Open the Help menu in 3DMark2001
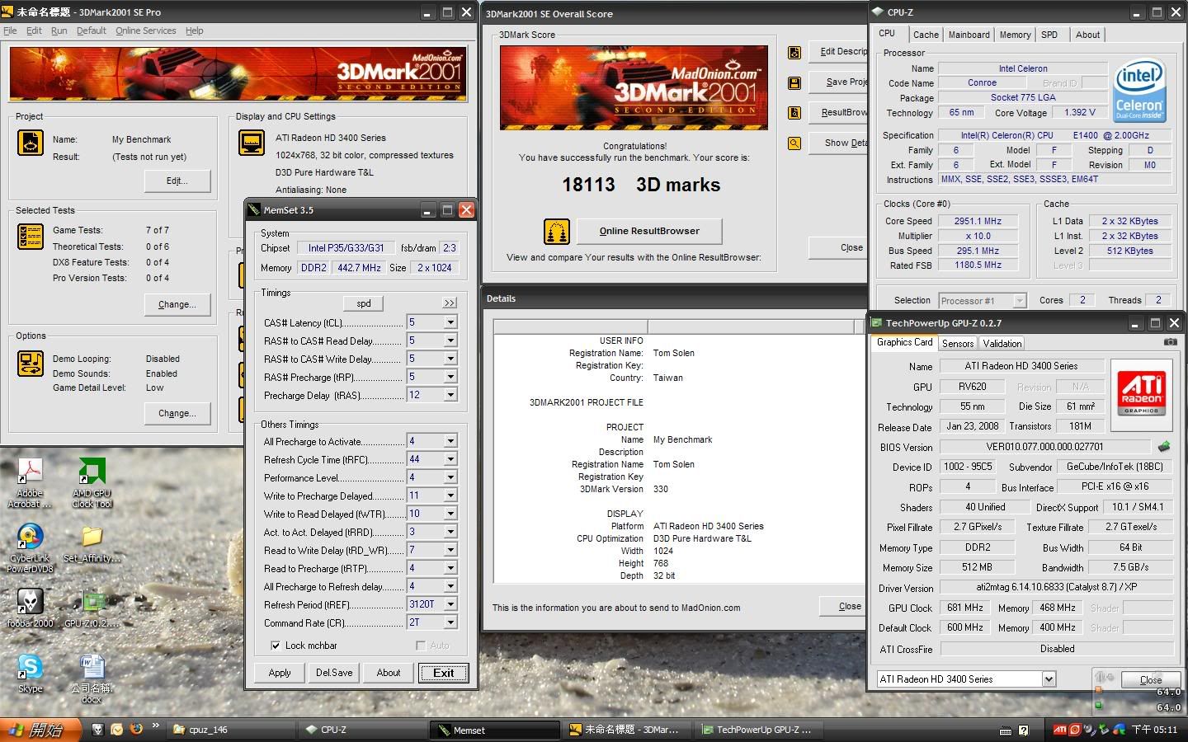Image resolution: width=1188 pixels, height=742 pixels. (195, 31)
